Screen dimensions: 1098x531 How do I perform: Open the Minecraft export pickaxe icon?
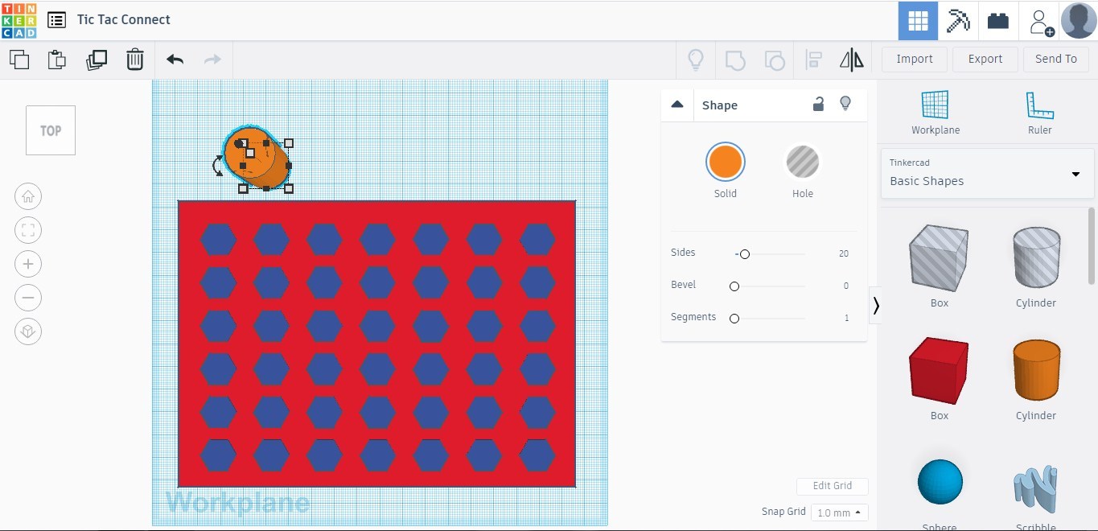957,19
